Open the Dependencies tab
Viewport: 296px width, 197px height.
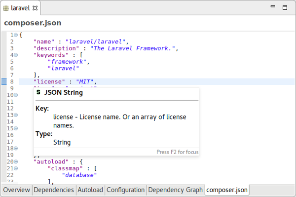54,190
